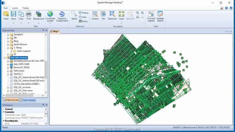Switch to Data sources bottom tab
The height and width of the screenshot is (132, 235).
click(x=11, y=100)
